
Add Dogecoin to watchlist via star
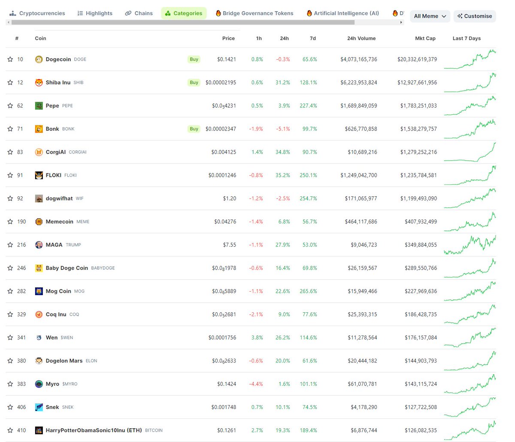[9, 59]
